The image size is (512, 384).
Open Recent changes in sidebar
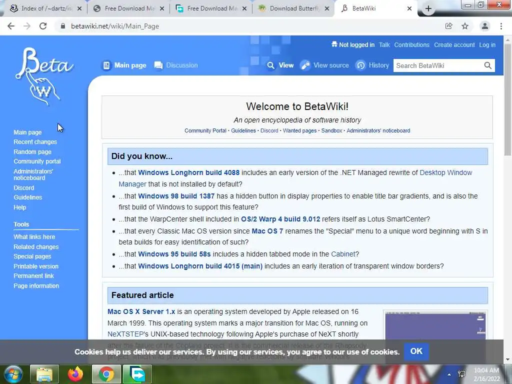point(35,142)
